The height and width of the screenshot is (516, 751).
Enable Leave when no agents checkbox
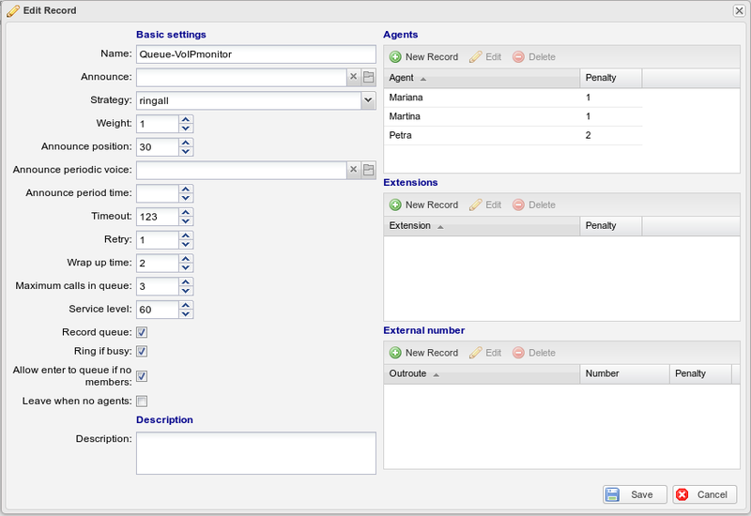(142, 402)
